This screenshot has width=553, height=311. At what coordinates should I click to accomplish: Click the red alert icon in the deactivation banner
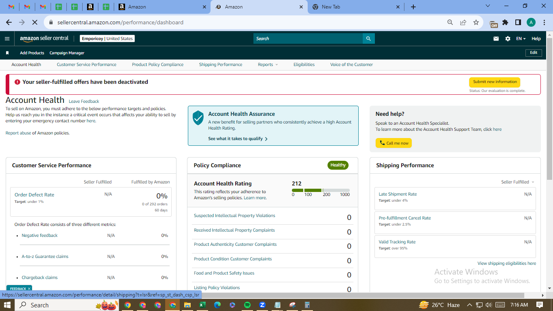[17, 82]
